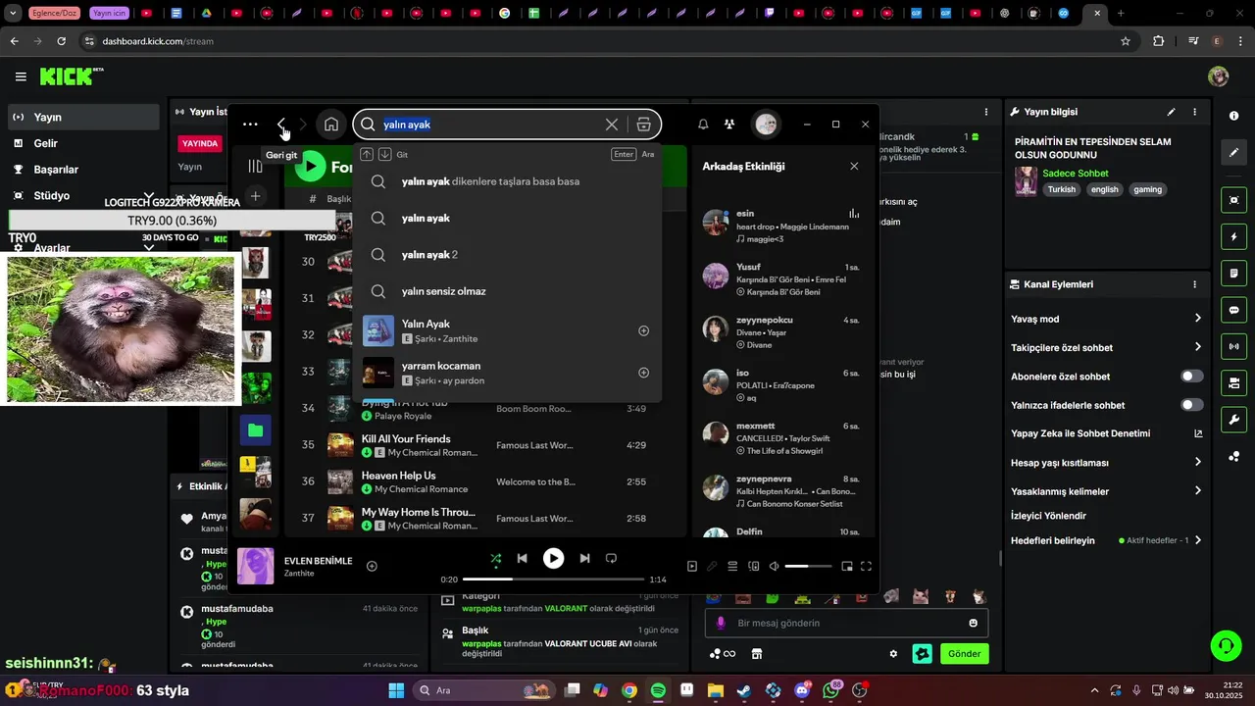Screen dimensions: 1255x706
Task: Open Kick hamburger menu
Action: pyautogui.click(x=21, y=76)
